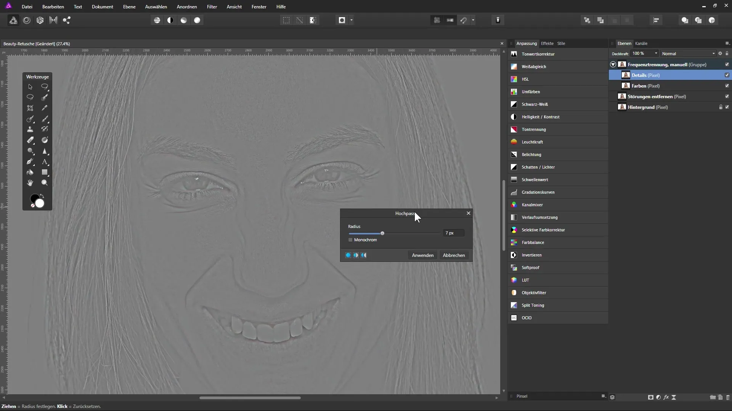Select the Hand view tool
The height and width of the screenshot is (411, 732).
click(30, 183)
